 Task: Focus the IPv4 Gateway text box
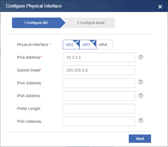point(99,83)
